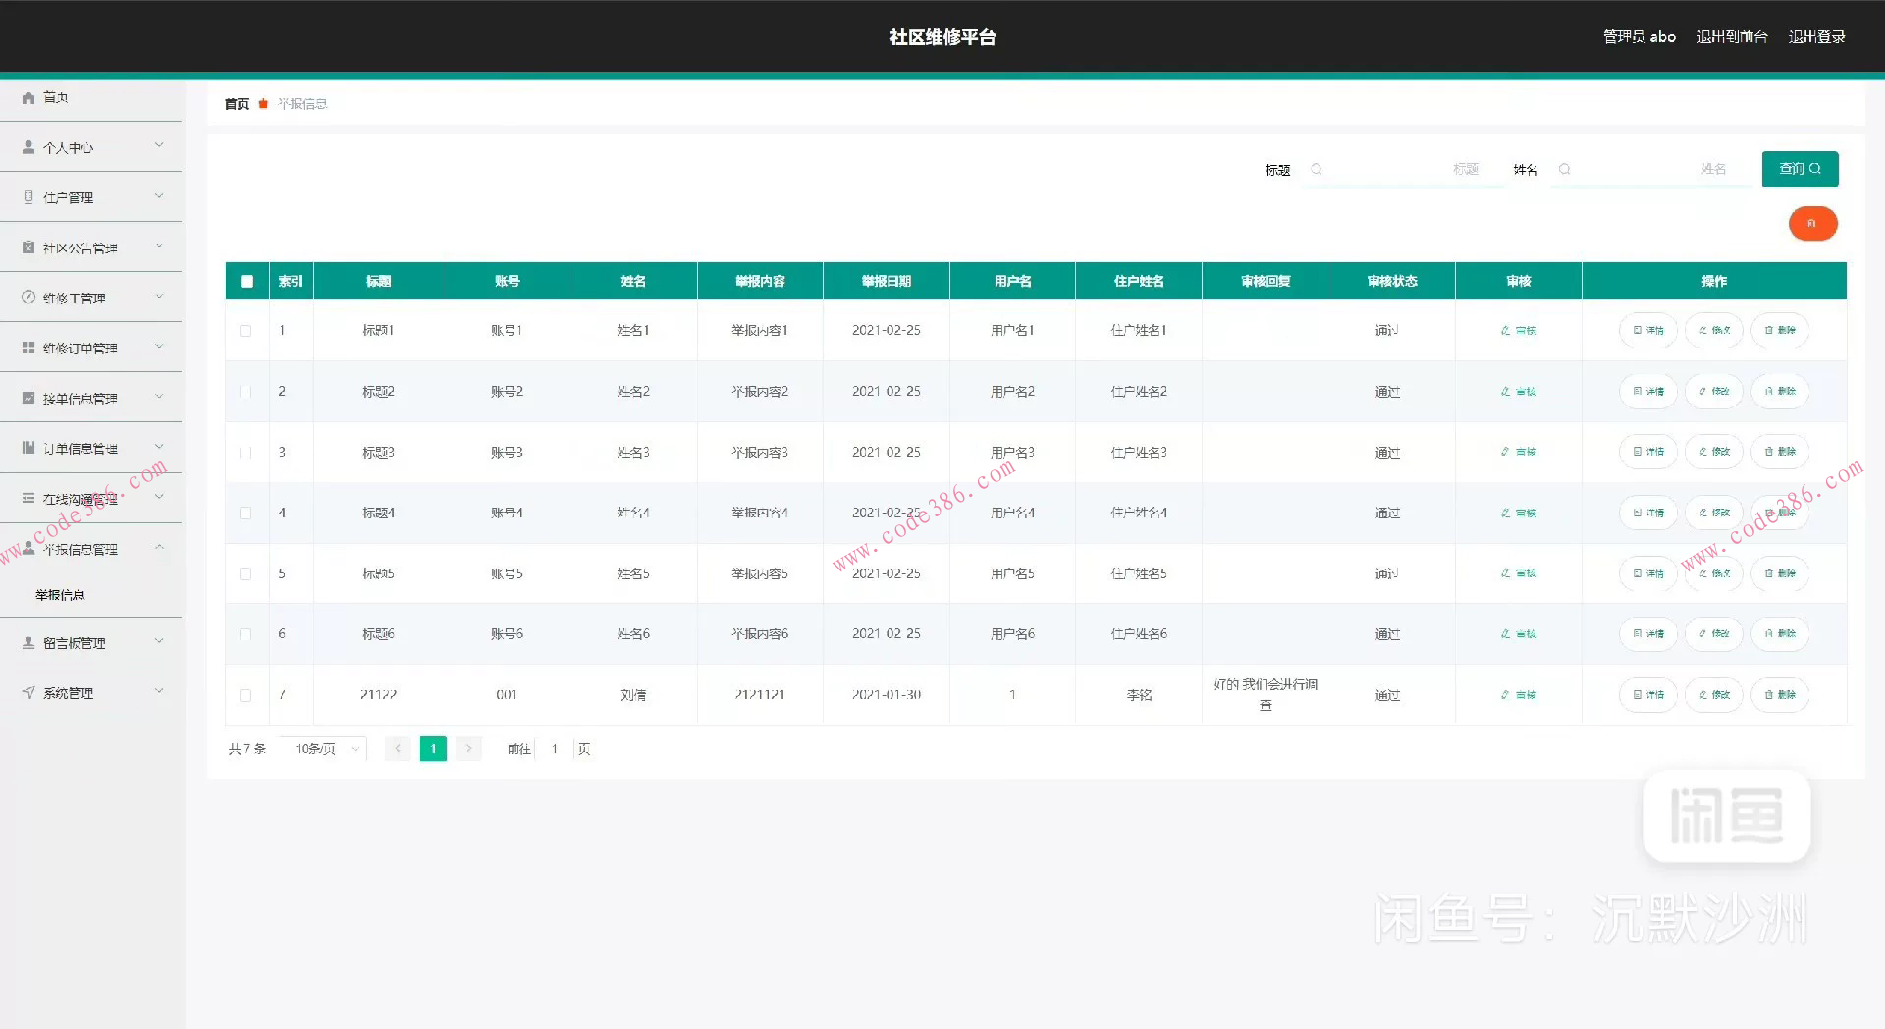Open the 系统管理 sidebar menu
This screenshot has width=1885, height=1029.
pos(91,693)
